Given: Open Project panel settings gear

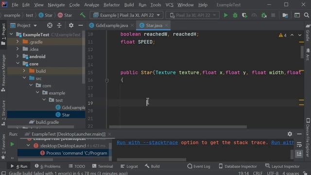Looking at the screenshot, I should click(71, 25).
